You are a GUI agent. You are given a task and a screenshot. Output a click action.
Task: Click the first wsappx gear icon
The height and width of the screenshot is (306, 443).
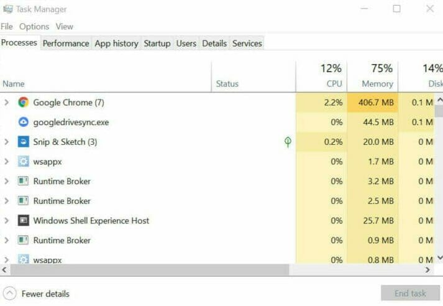click(x=23, y=162)
